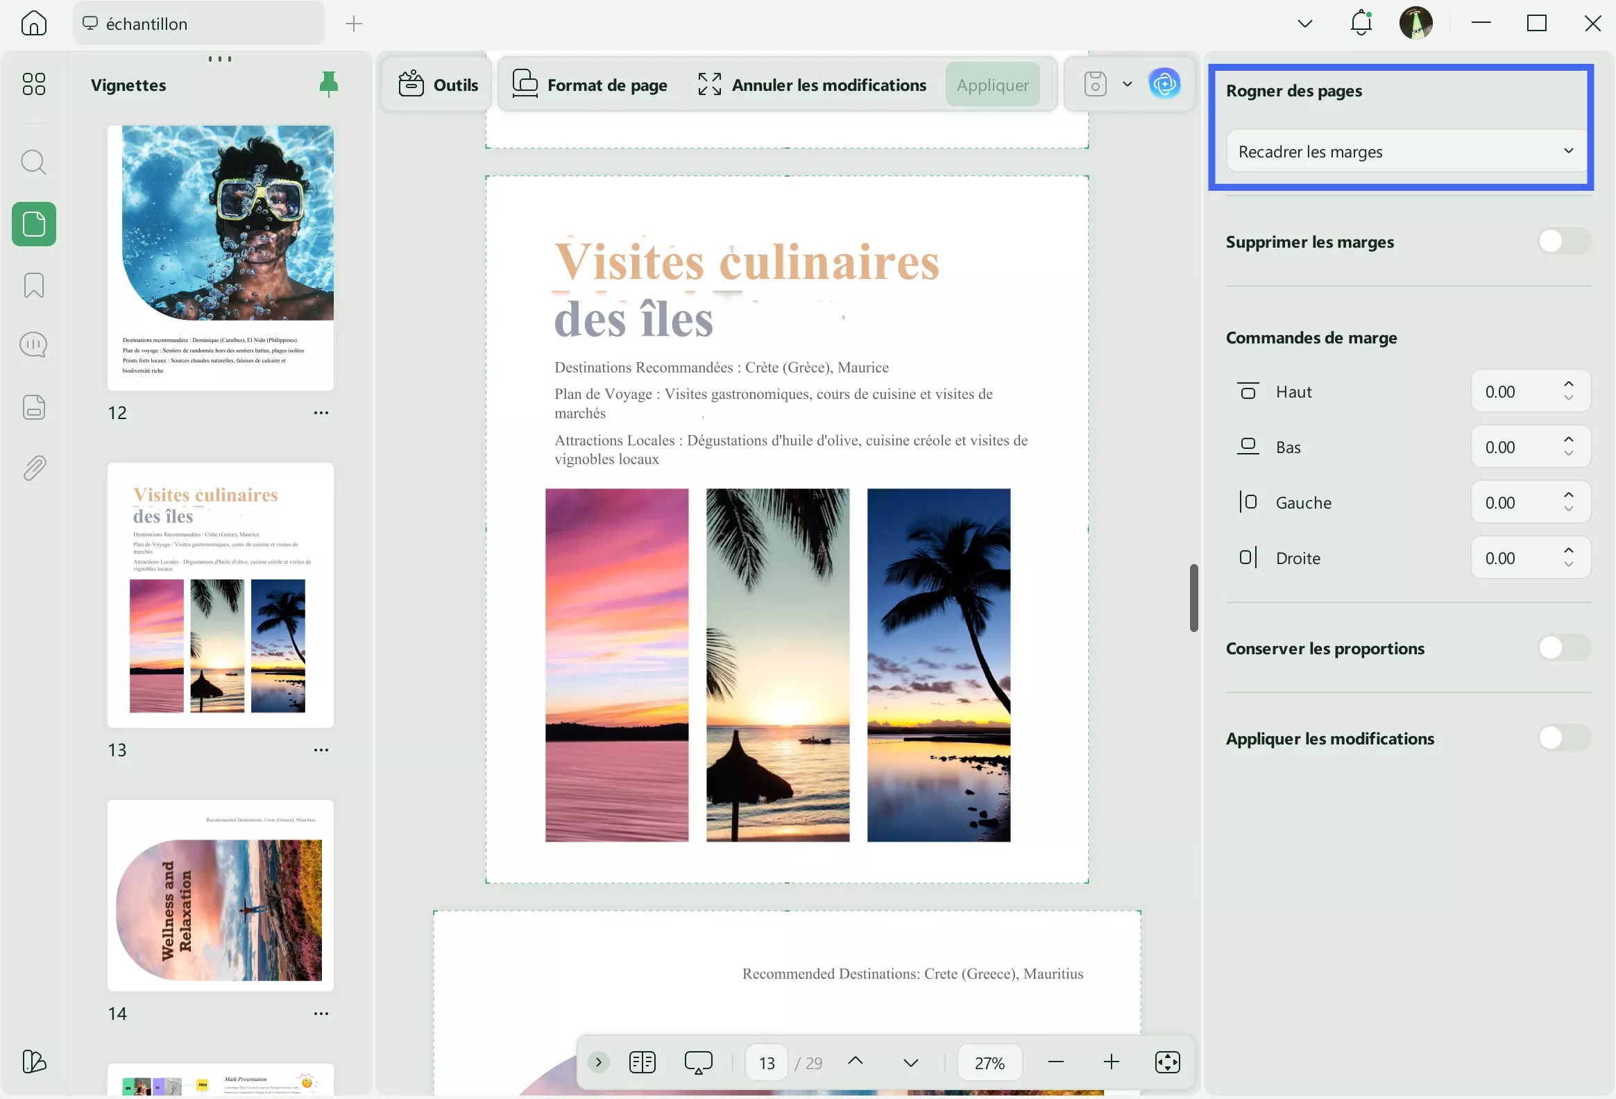
Task: Open the document search panel
Action: point(33,161)
